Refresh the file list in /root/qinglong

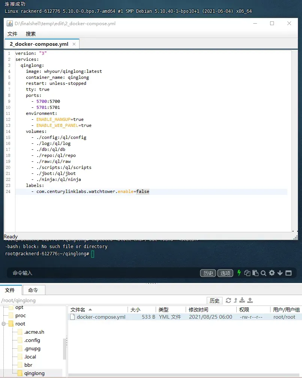click(228, 300)
